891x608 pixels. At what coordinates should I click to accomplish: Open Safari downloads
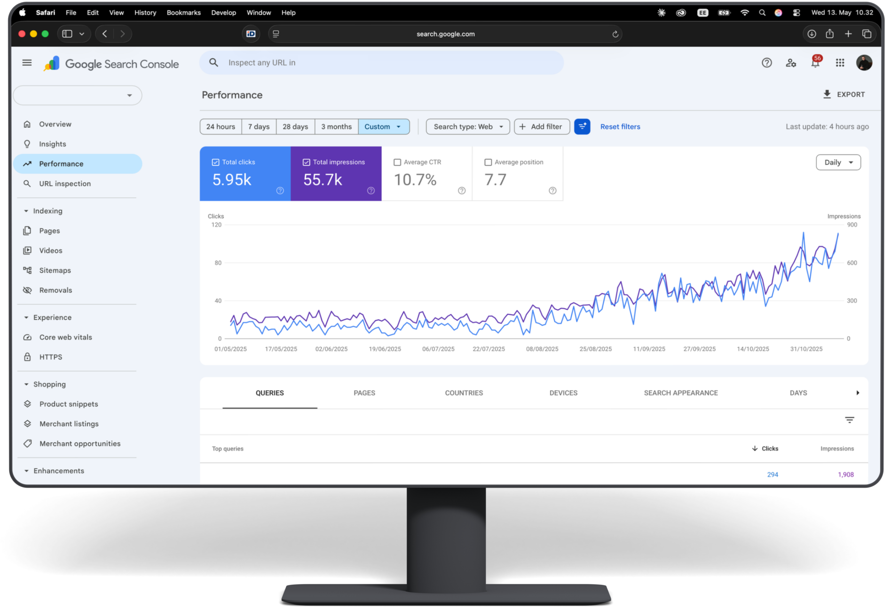pos(812,34)
